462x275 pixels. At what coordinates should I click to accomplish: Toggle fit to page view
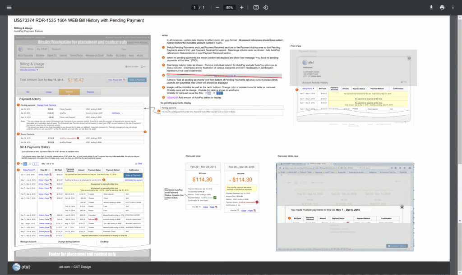point(256,7)
